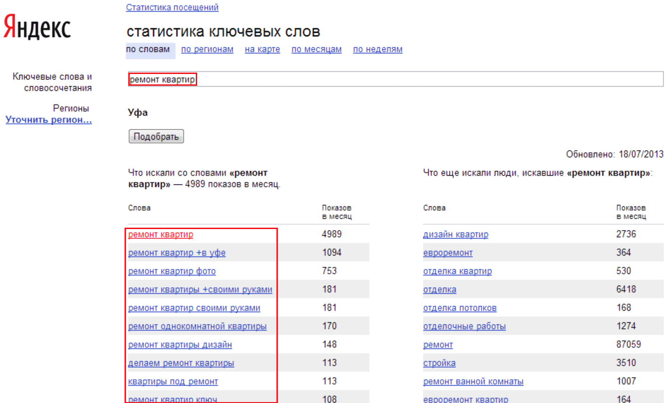Image resolution: width=668 pixels, height=403 pixels.
Task: Open the отделка потолков link
Action: [x=460, y=308]
